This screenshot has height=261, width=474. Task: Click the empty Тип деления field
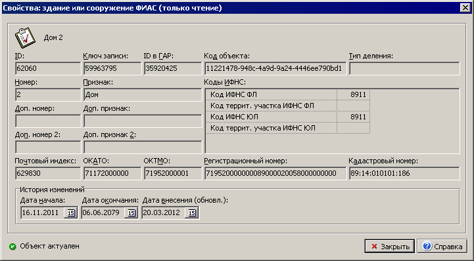404,68
